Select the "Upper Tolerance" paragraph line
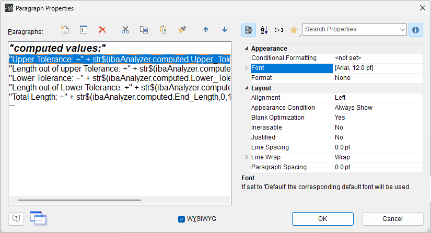This screenshot has height=233, width=431. (120, 60)
